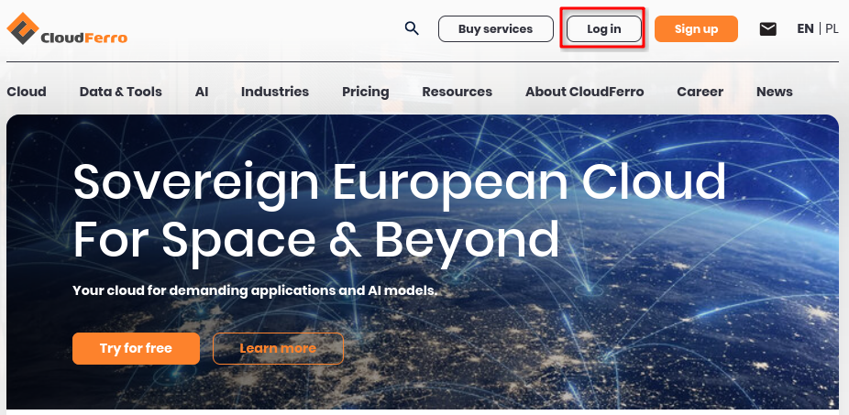Click the Log in button
This screenshot has width=849, height=415.
pyautogui.click(x=603, y=29)
